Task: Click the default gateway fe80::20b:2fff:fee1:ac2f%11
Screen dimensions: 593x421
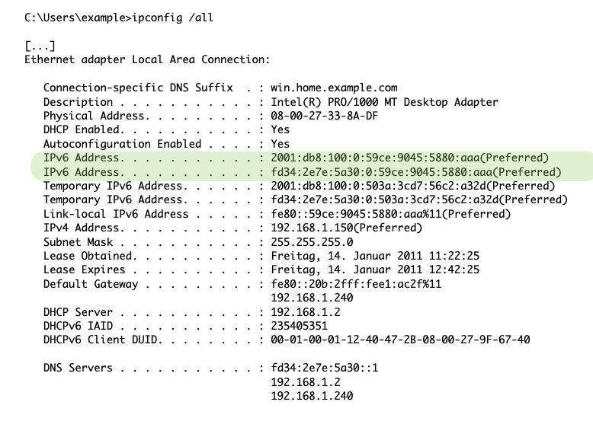Action: (x=356, y=284)
